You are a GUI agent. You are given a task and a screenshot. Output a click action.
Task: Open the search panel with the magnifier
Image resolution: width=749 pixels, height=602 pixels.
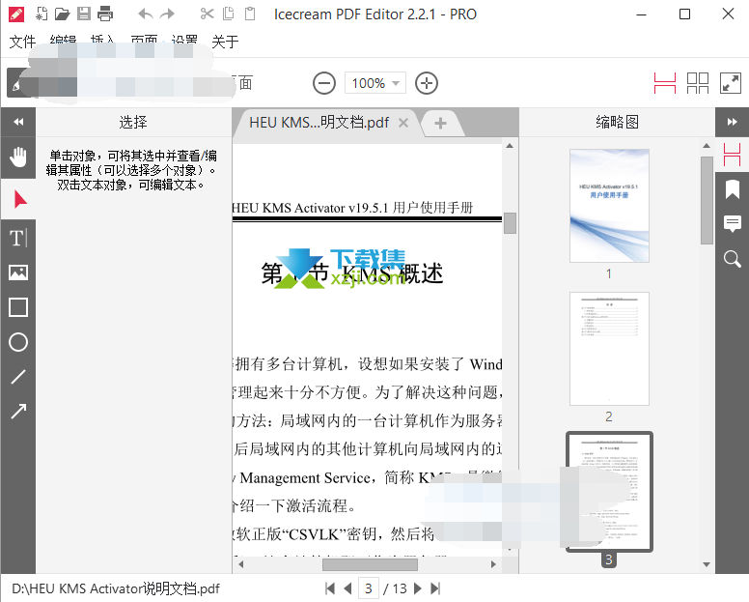732,259
